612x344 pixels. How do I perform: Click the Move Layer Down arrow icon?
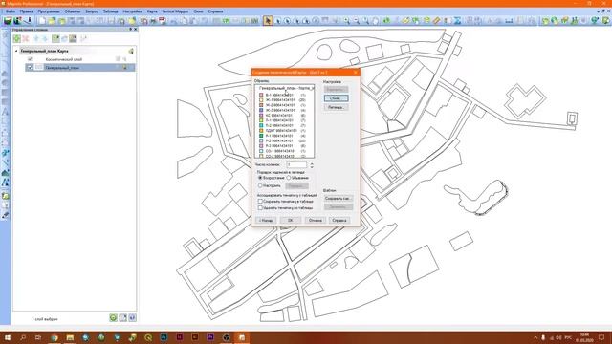click(x=45, y=38)
